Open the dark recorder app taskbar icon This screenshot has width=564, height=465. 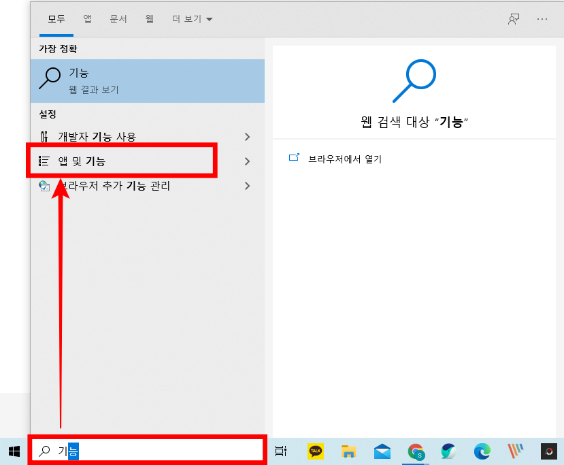click(x=549, y=451)
